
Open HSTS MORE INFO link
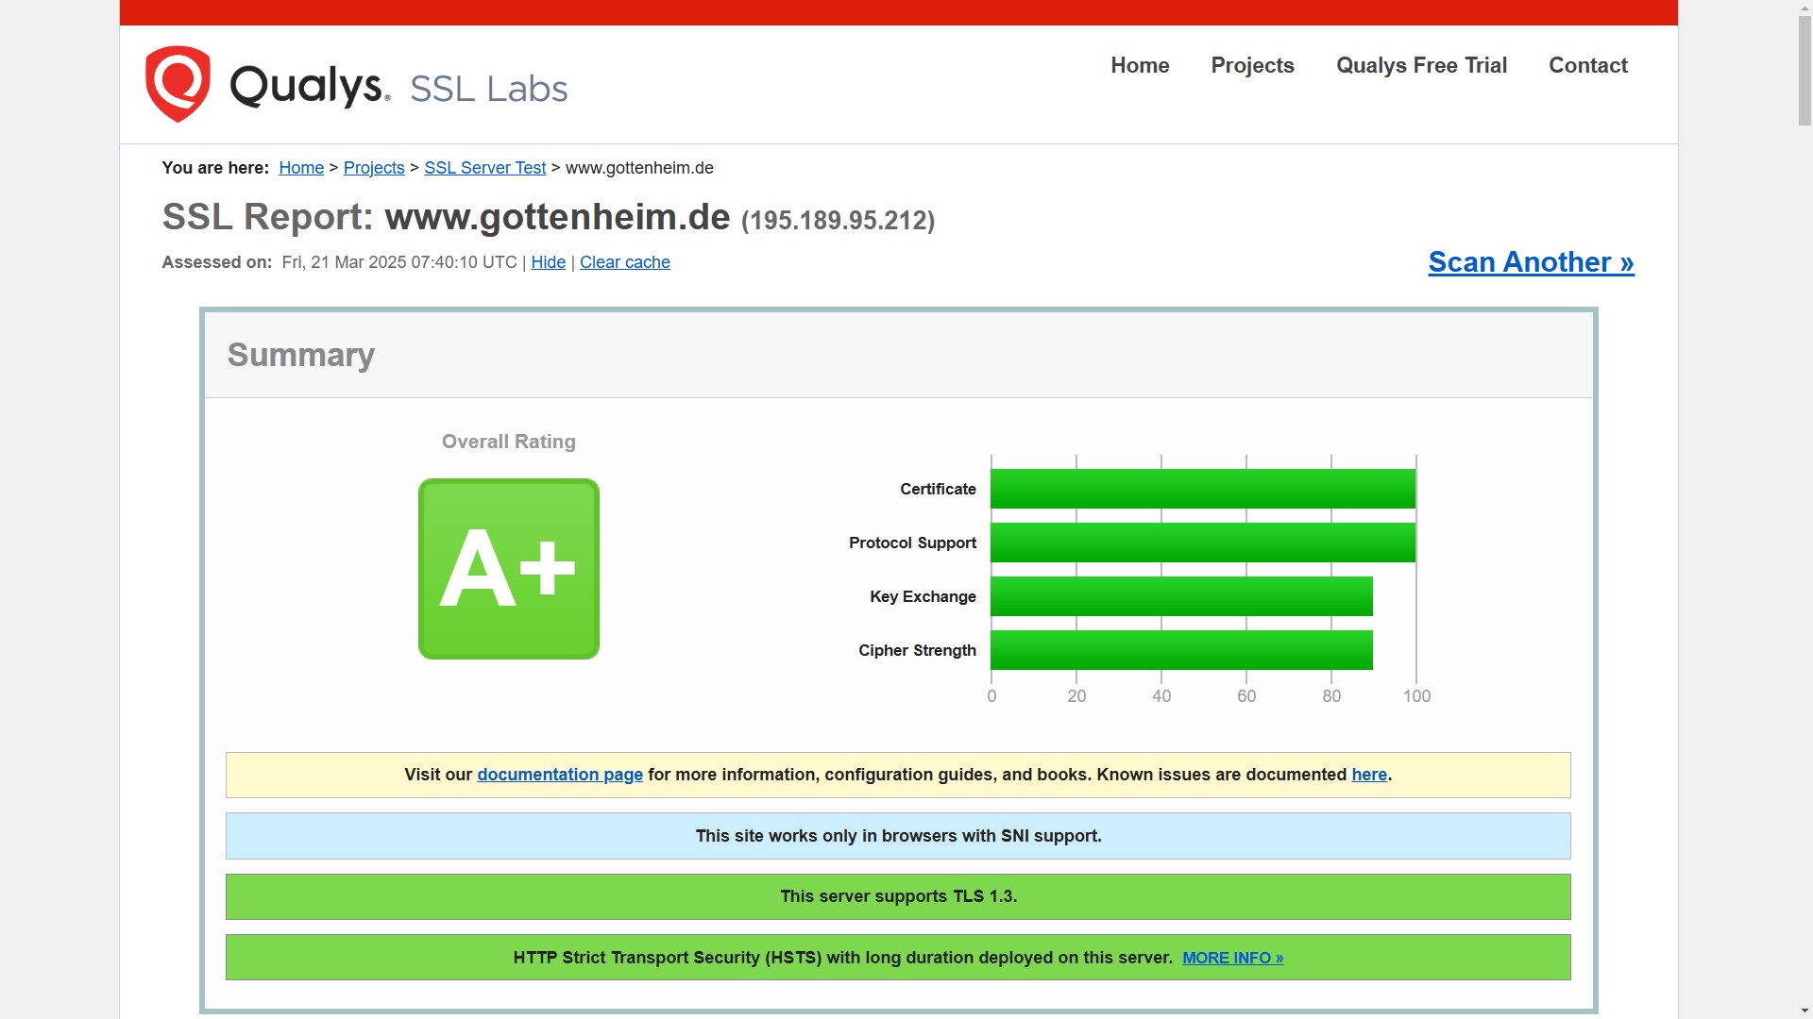pyautogui.click(x=1232, y=958)
